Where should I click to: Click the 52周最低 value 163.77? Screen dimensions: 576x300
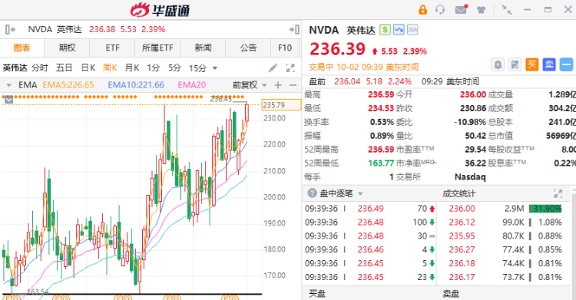[x=381, y=163]
